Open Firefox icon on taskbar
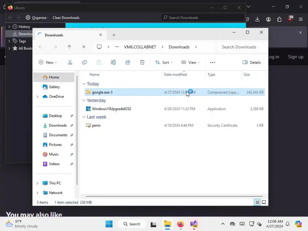This screenshot has width=308, height=231. pyautogui.click(x=180, y=224)
